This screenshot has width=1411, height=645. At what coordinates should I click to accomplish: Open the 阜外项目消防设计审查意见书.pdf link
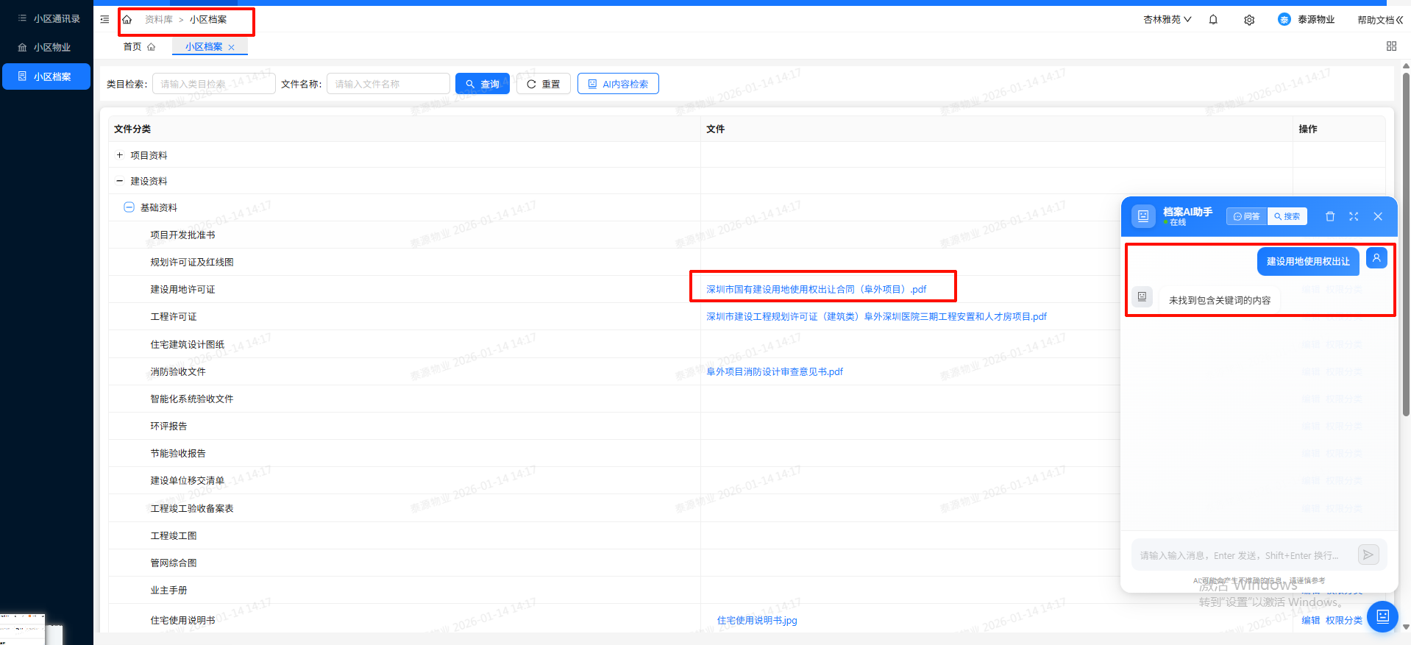pyautogui.click(x=774, y=371)
